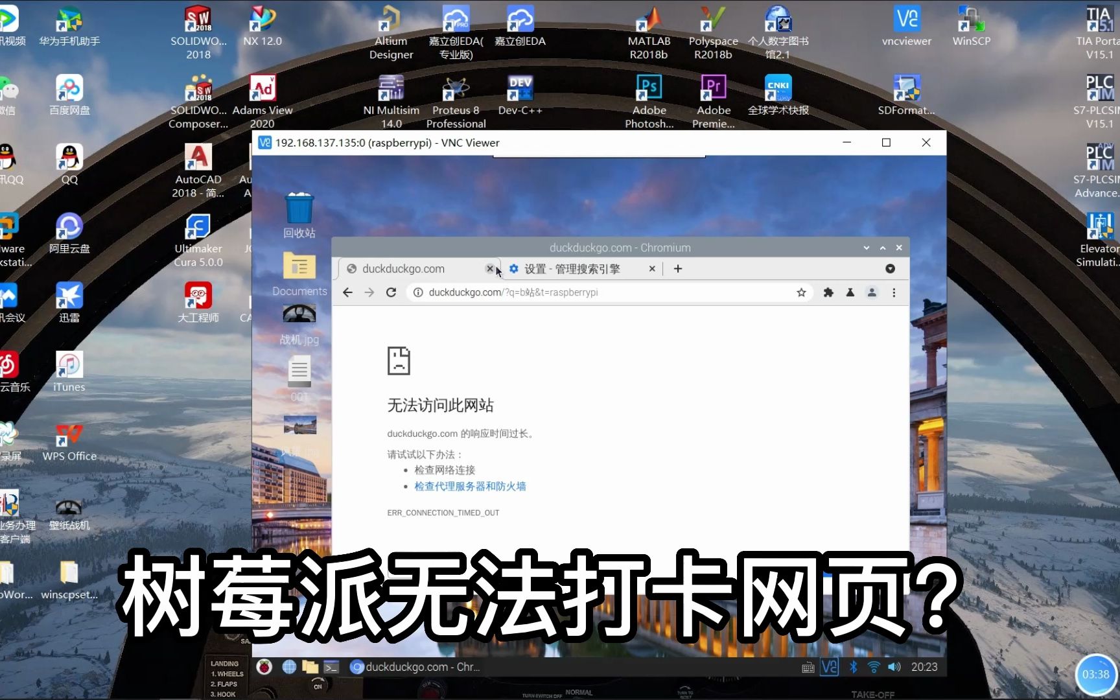This screenshot has width=1120, height=700.
Task: Open winscpset desktop folder
Action: [69, 581]
